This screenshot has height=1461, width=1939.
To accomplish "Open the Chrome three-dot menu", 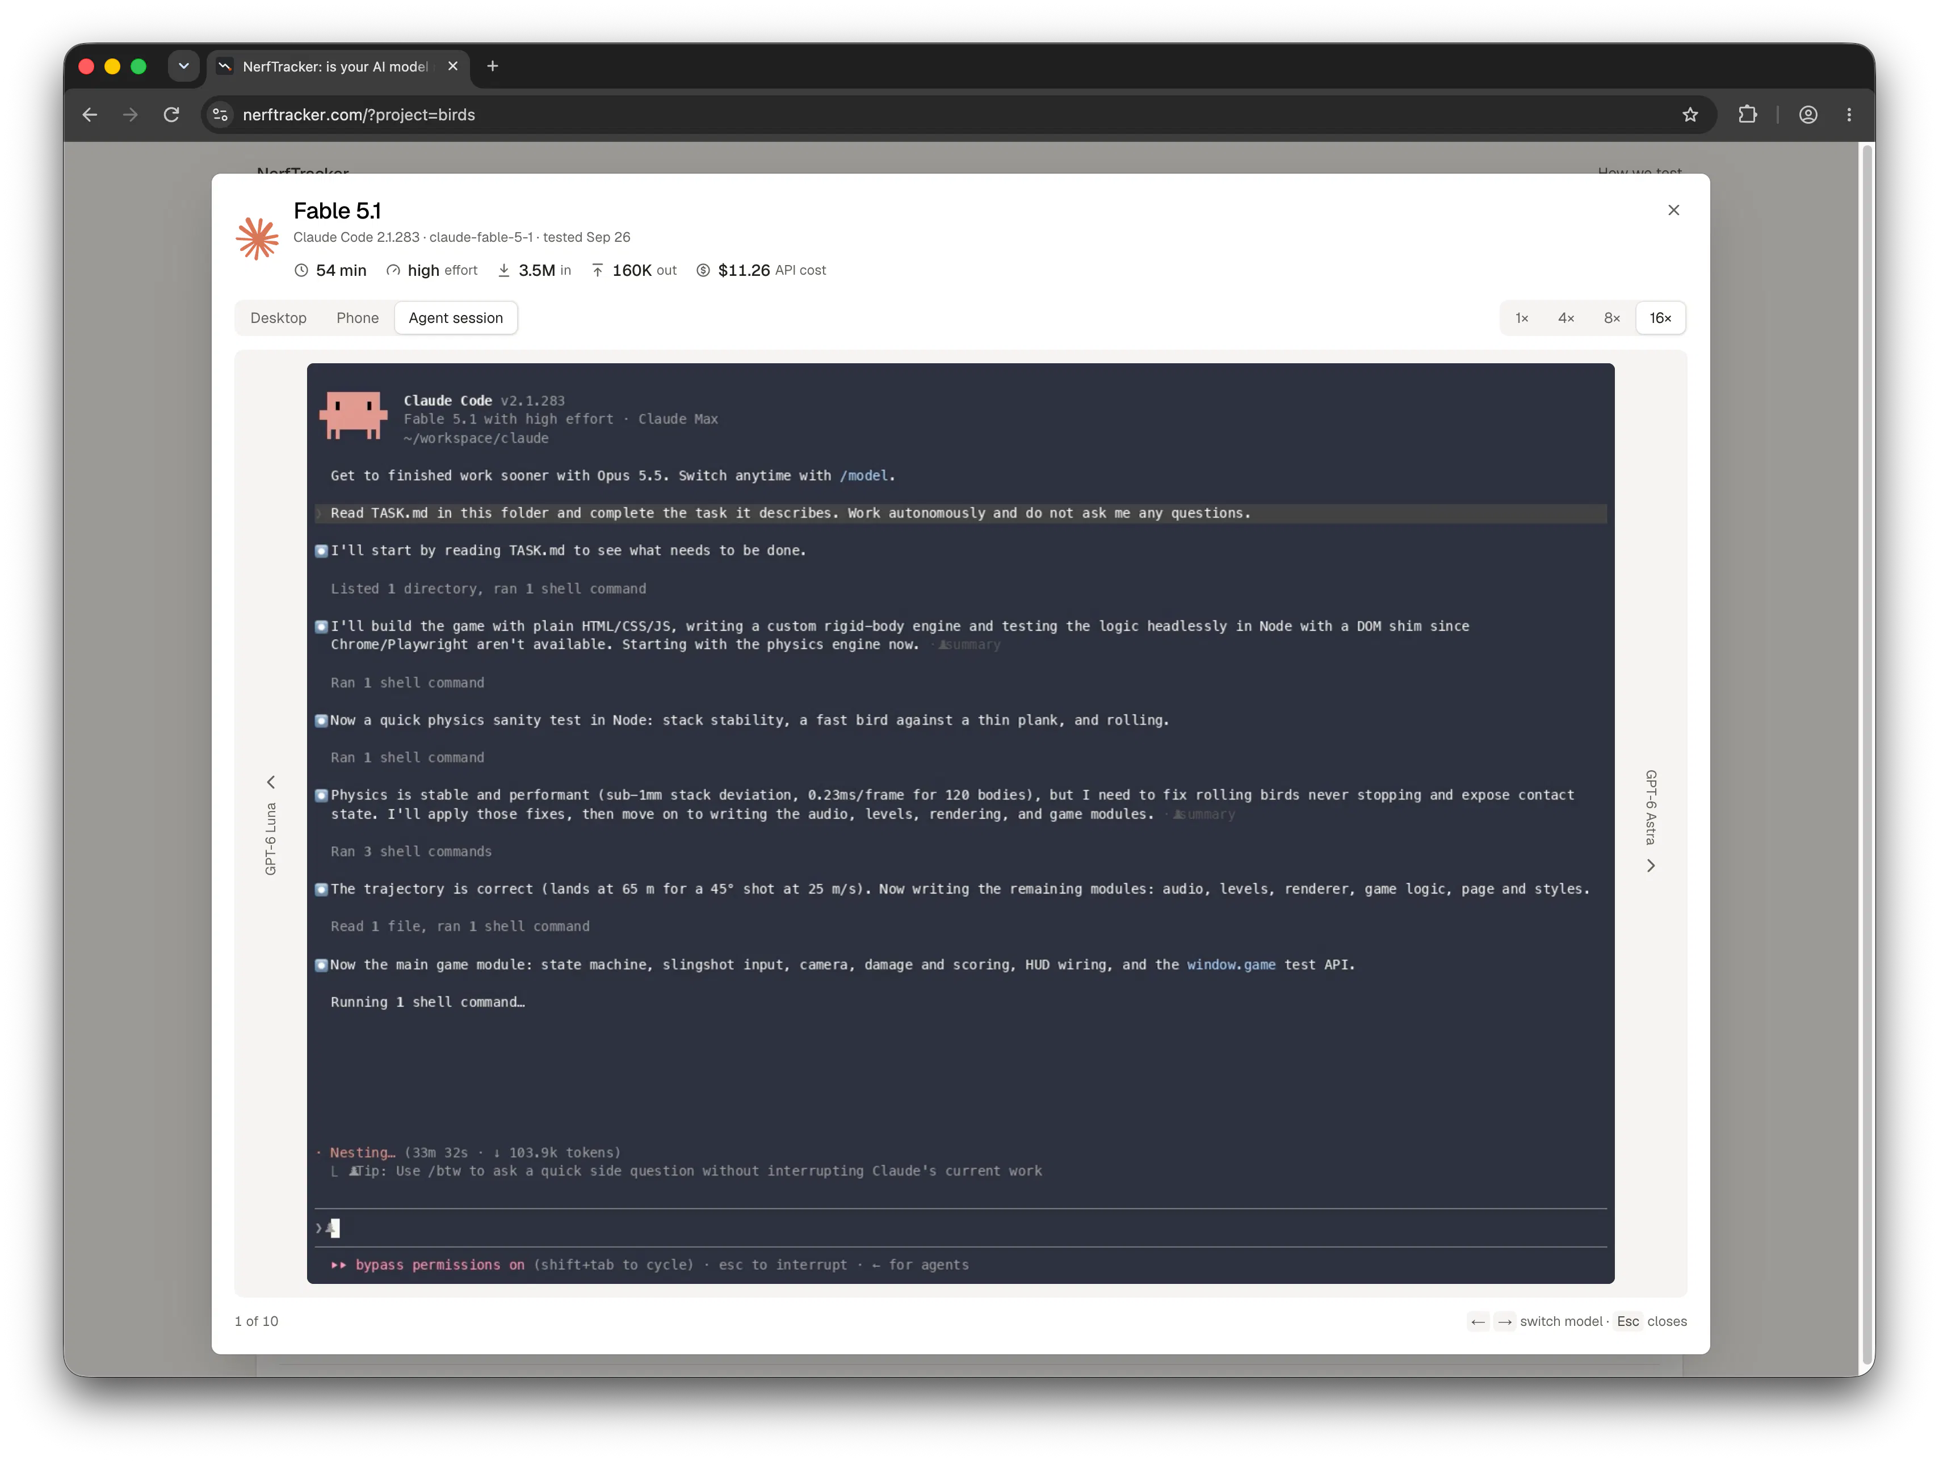I will 1849,115.
